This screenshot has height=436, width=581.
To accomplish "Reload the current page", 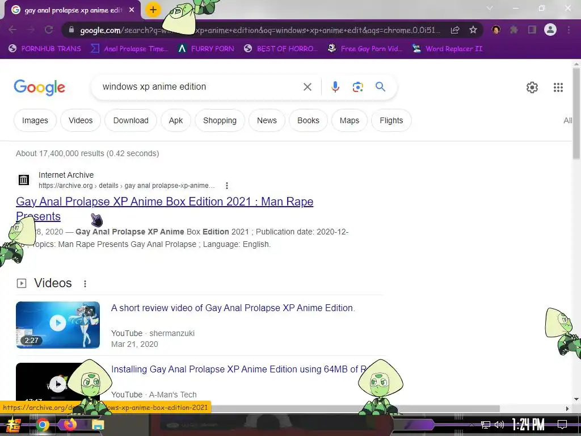I will pos(49,30).
